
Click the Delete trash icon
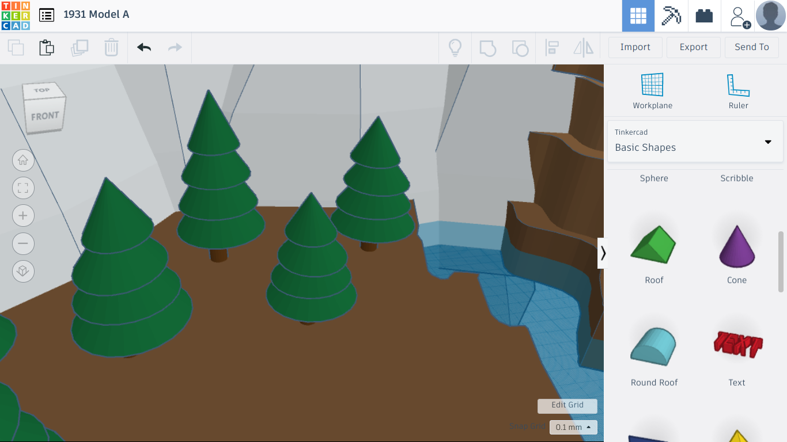click(111, 47)
